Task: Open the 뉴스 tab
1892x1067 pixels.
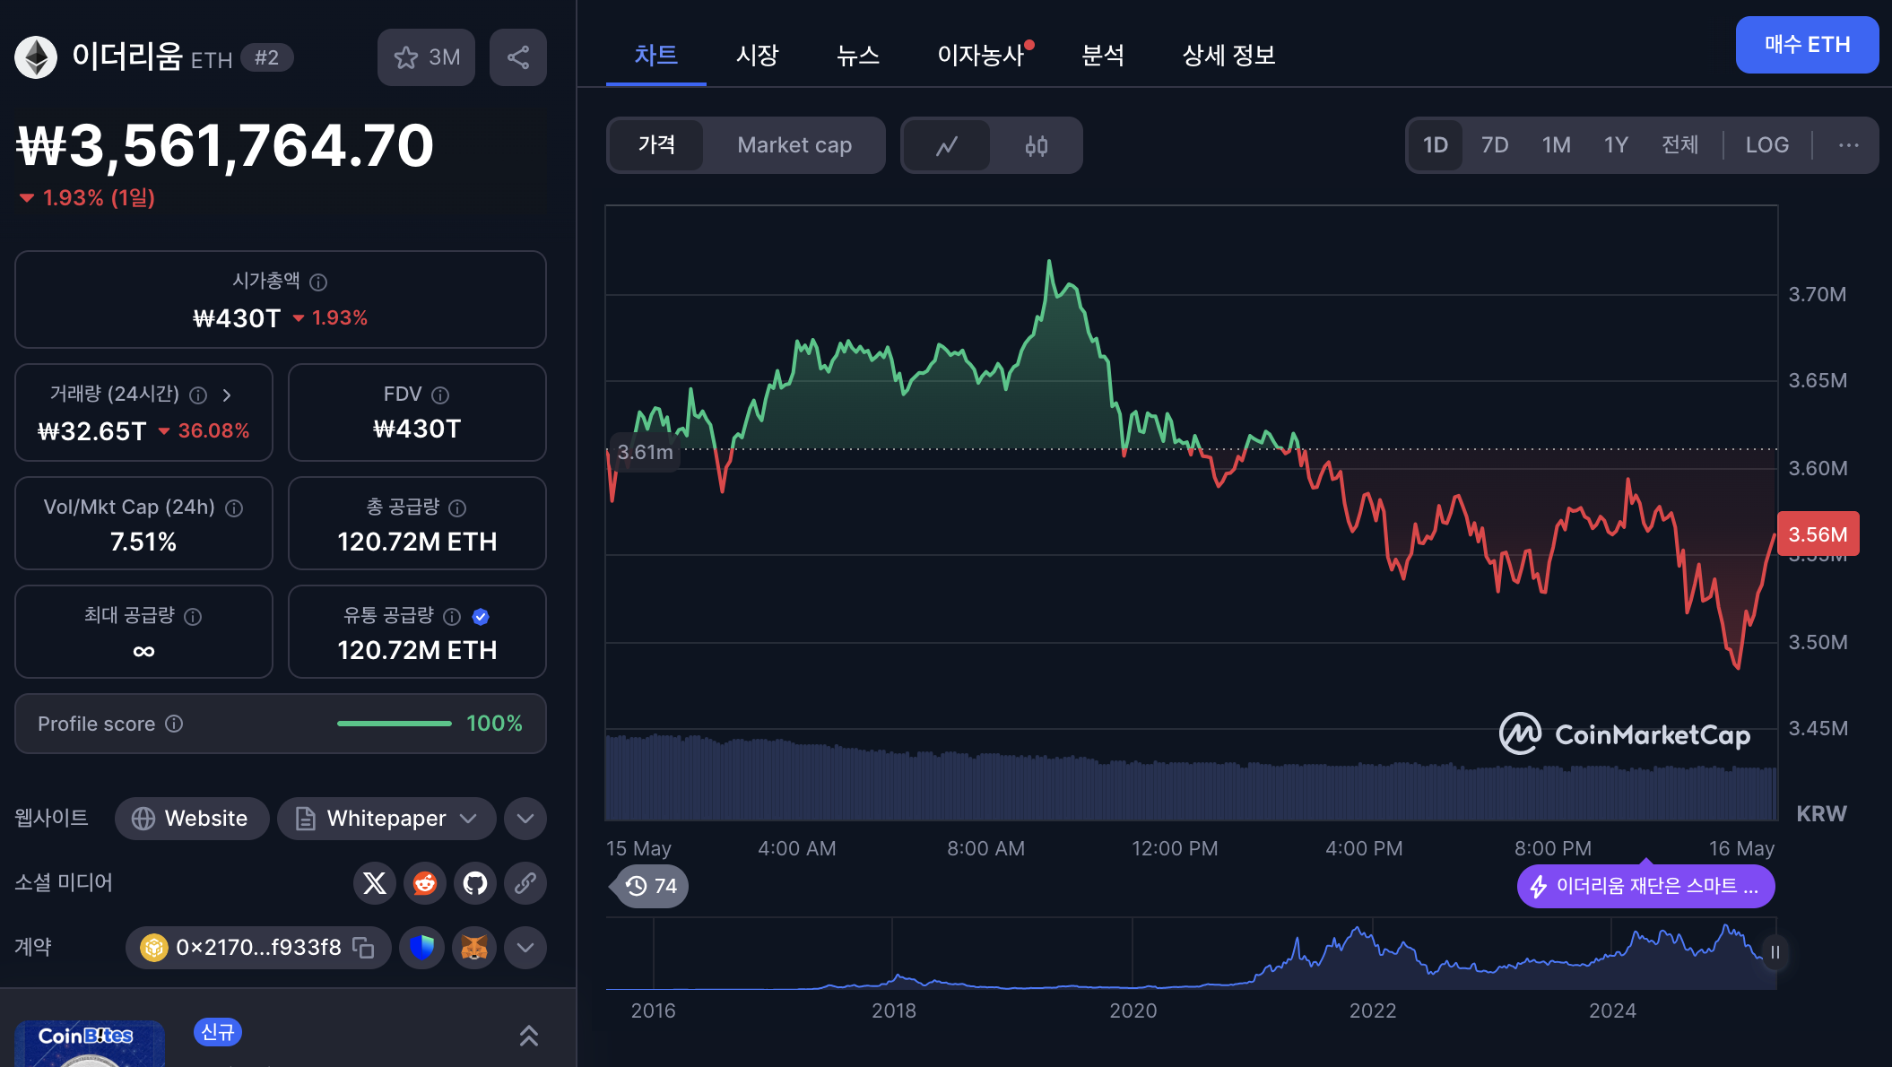Action: pyautogui.click(x=857, y=56)
